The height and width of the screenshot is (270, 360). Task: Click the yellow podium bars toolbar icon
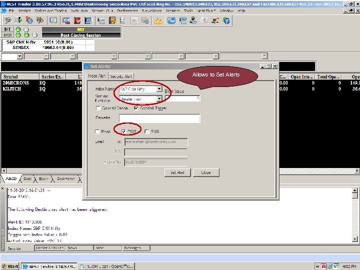pos(158,20)
